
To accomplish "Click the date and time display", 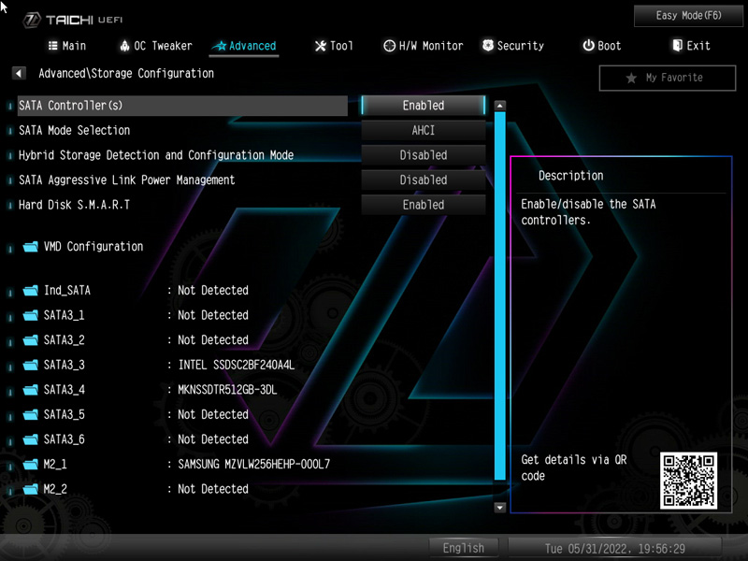I will coord(615,548).
